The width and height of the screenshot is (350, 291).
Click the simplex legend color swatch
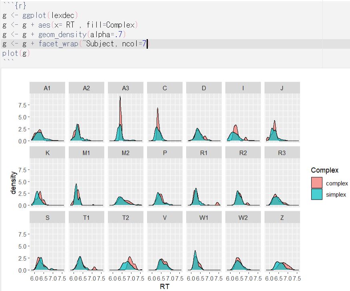pyautogui.click(x=316, y=194)
